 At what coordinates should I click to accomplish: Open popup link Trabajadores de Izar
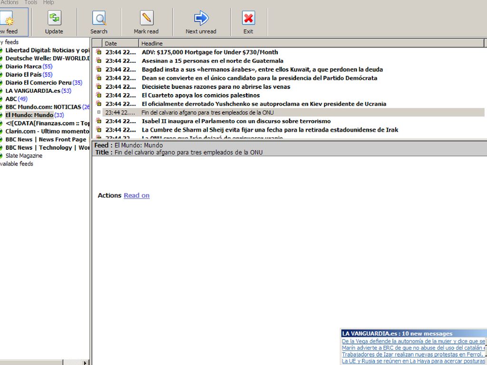[413, 355]
